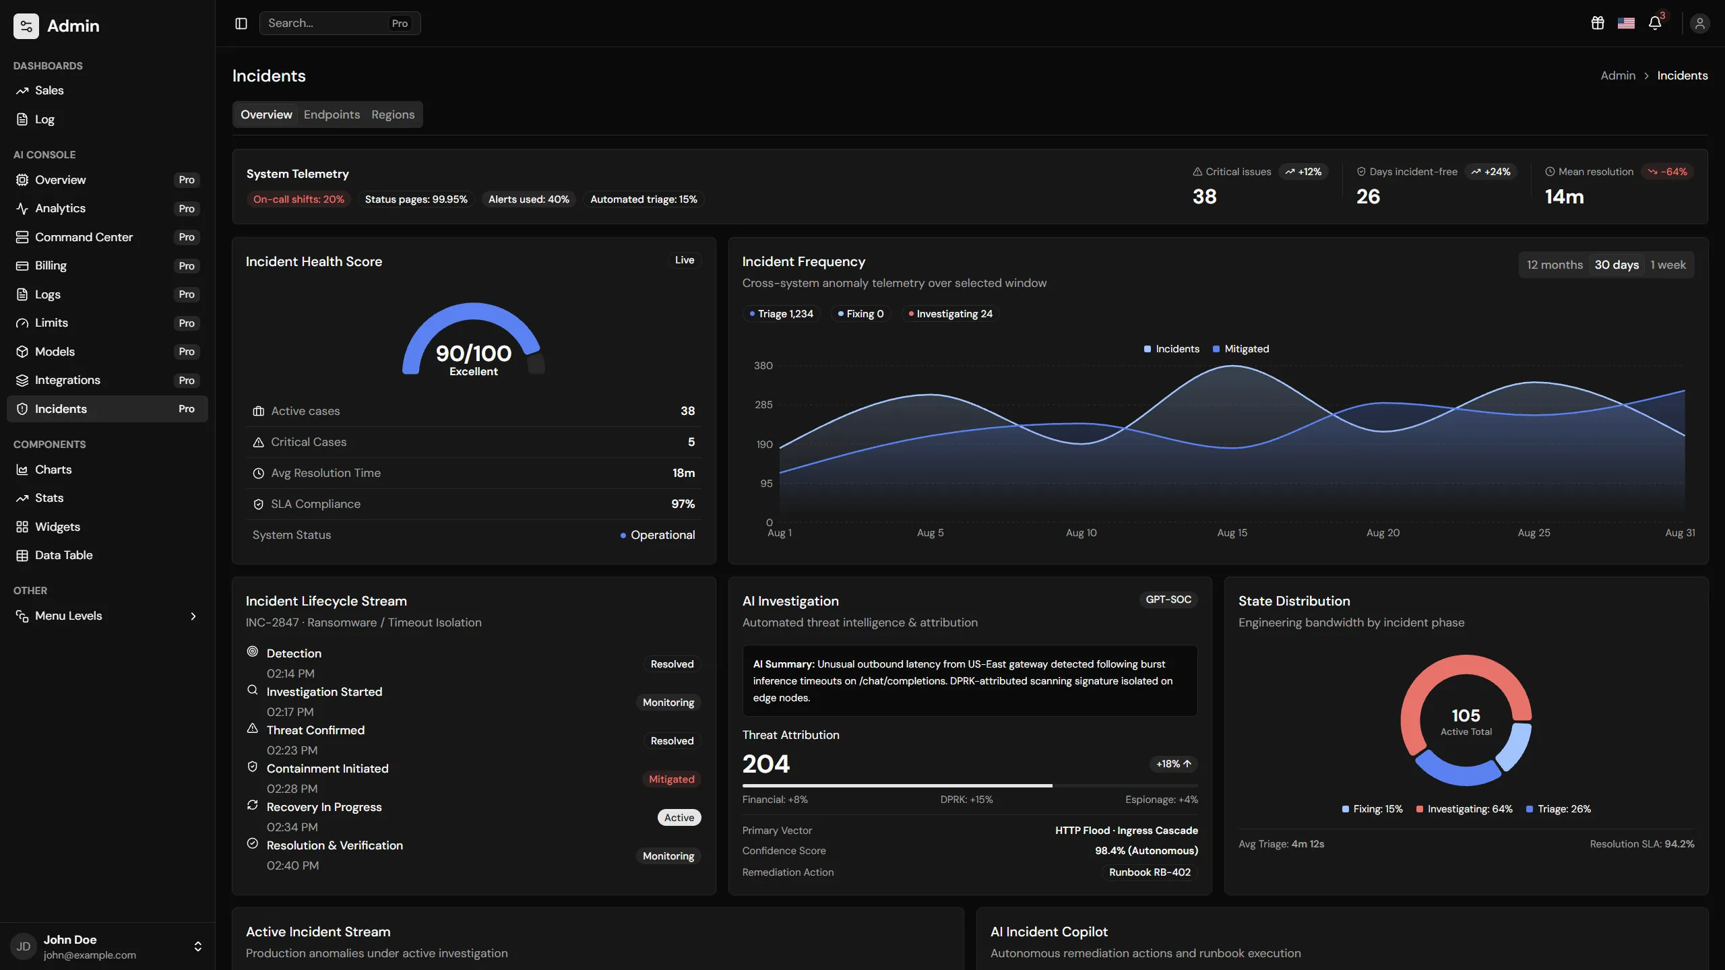The image size is (1725, 970).
Task: Open Integrations in the sidebar
Action: point(107,380)
